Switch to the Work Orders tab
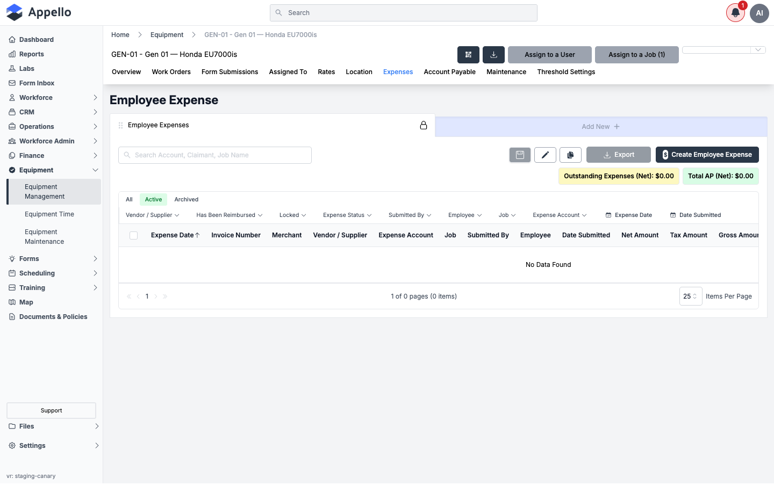This screenshot has width=774, height=493. tap(171, 72)
